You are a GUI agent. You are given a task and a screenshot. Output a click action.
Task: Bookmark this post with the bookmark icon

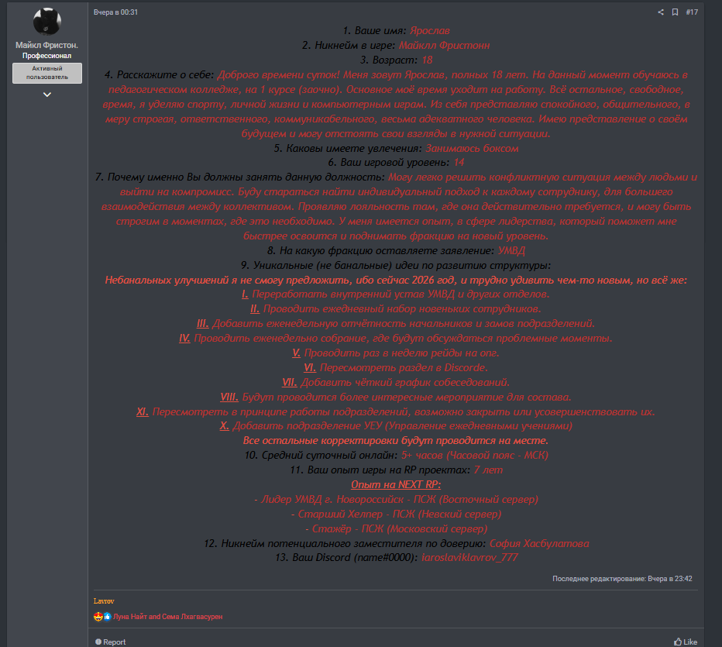coord(675,12)
